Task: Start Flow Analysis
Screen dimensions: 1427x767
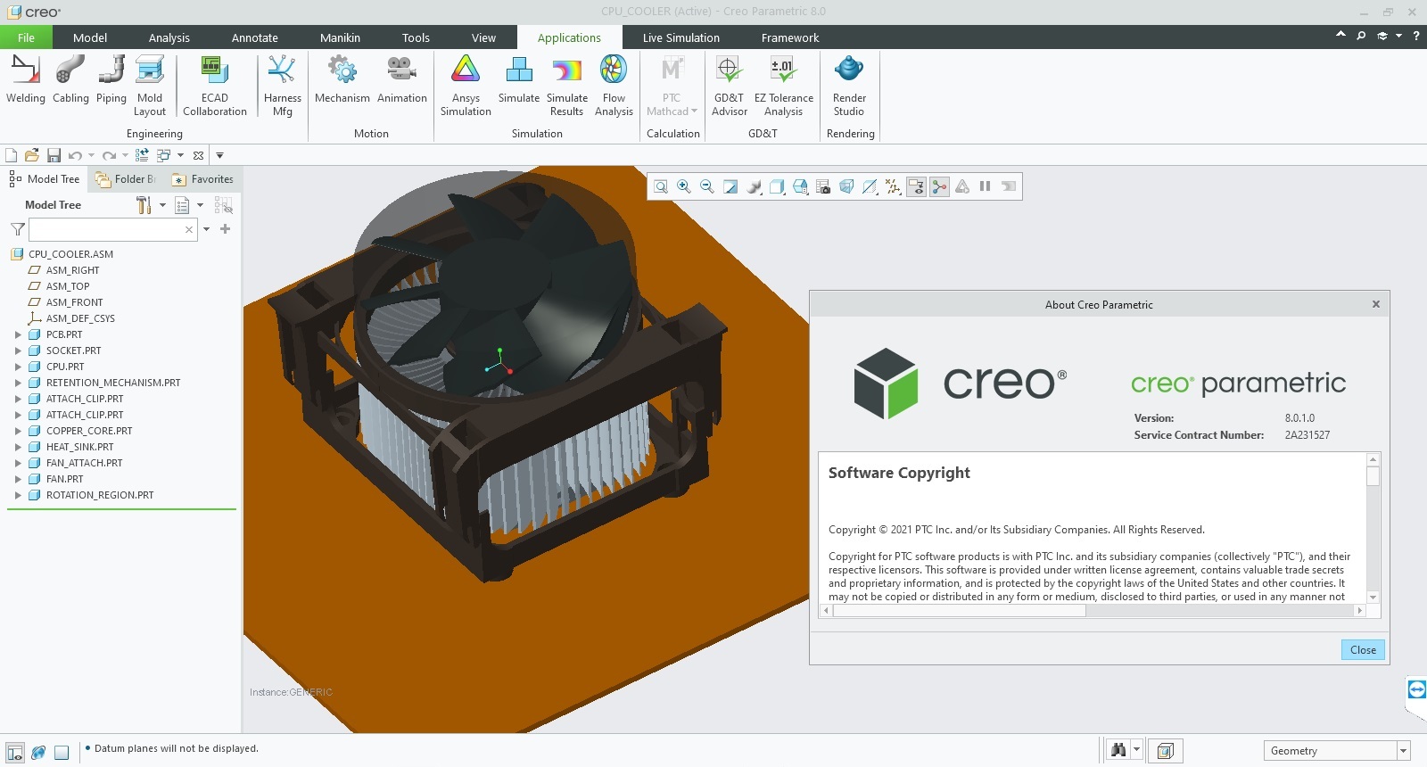Action: [614, 86]
